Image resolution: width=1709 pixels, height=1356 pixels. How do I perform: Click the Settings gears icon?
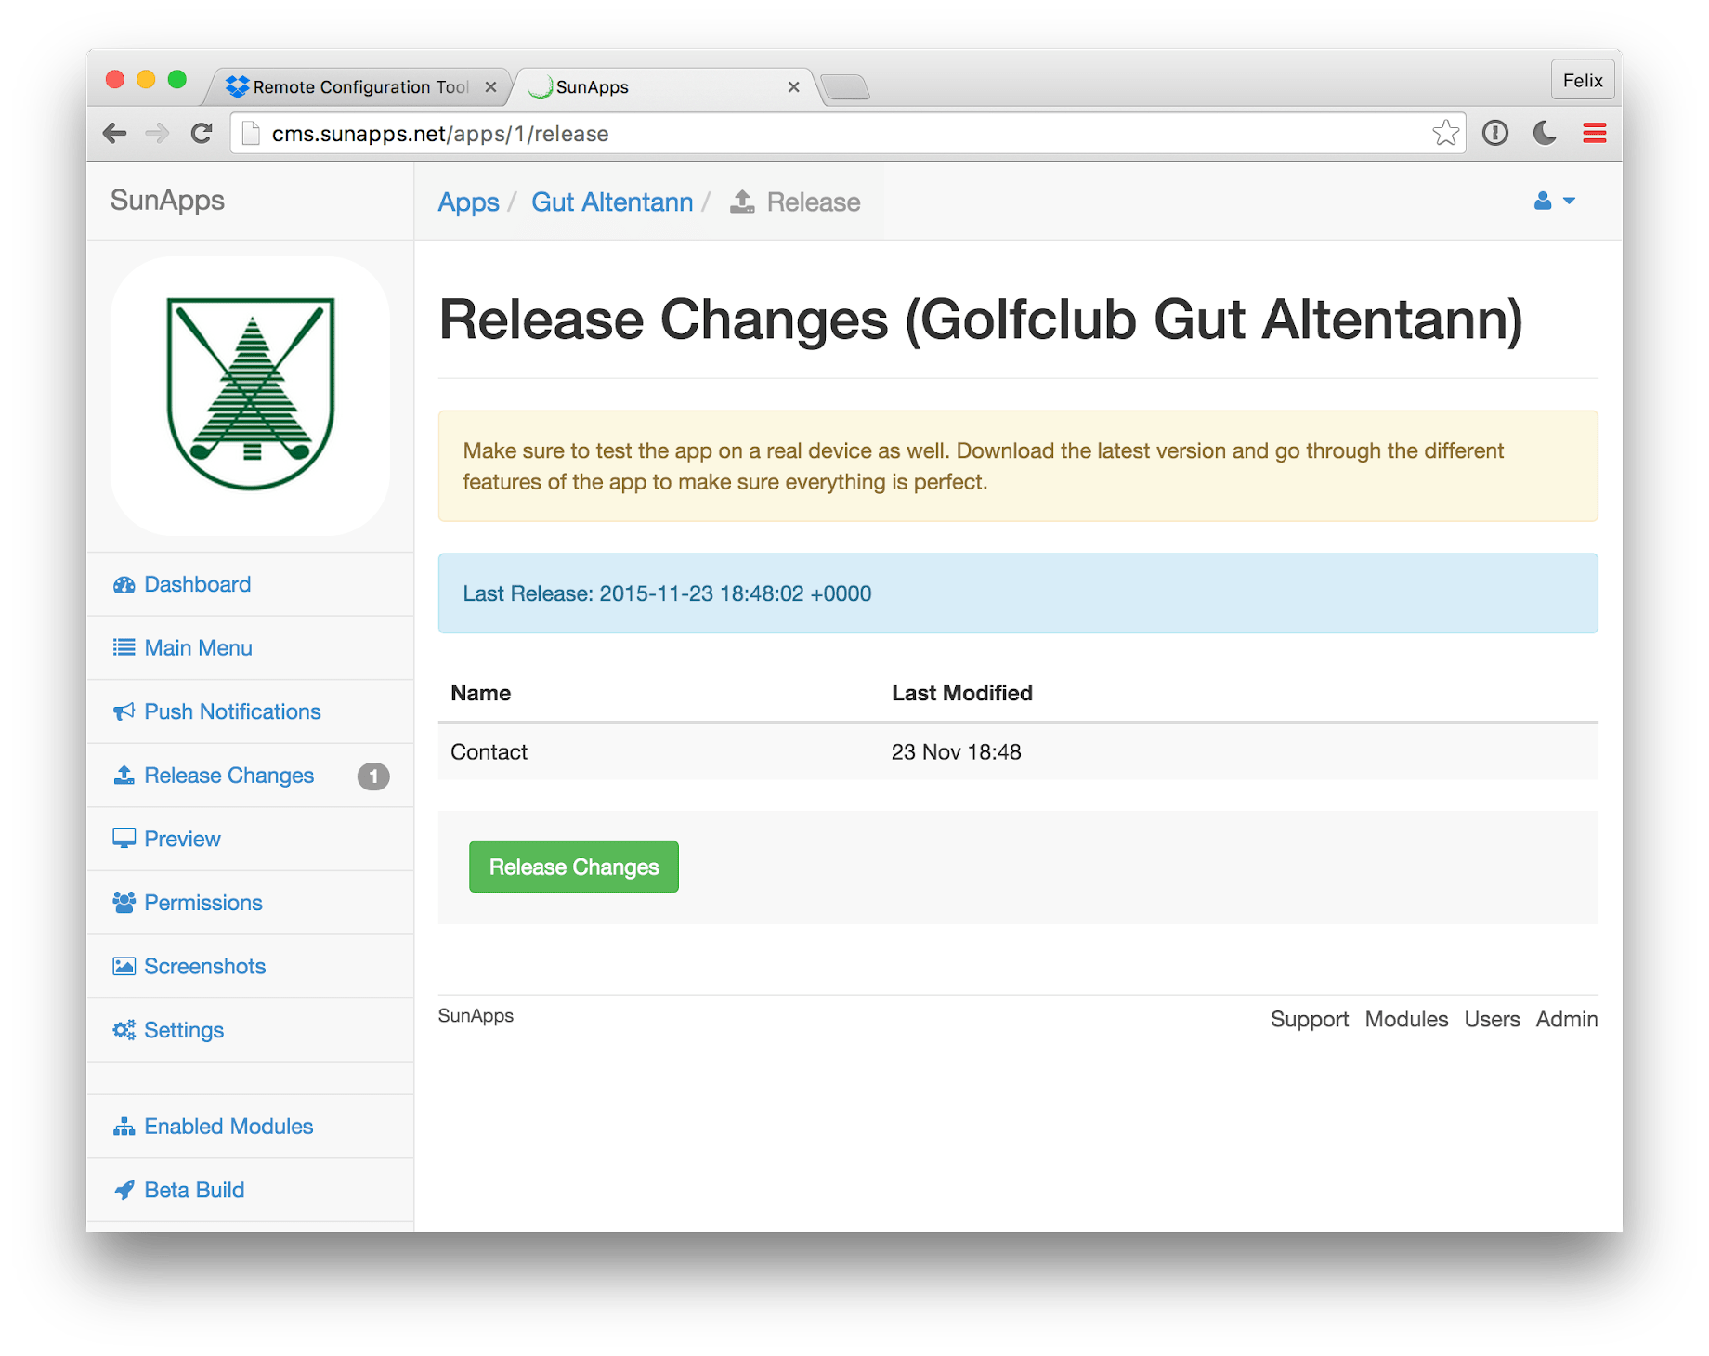tap(124, 1030)
